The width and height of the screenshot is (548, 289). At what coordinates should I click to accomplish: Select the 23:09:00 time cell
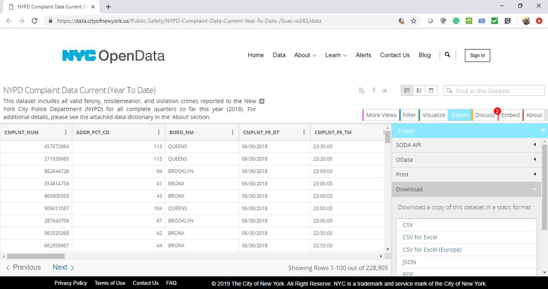tap(348, 172)
